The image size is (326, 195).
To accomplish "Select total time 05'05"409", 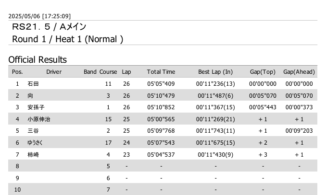I will [161, 84].
